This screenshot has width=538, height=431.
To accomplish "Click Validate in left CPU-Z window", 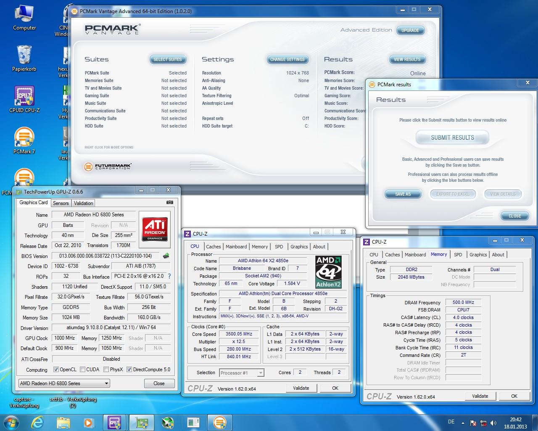I will coord(301,388).
